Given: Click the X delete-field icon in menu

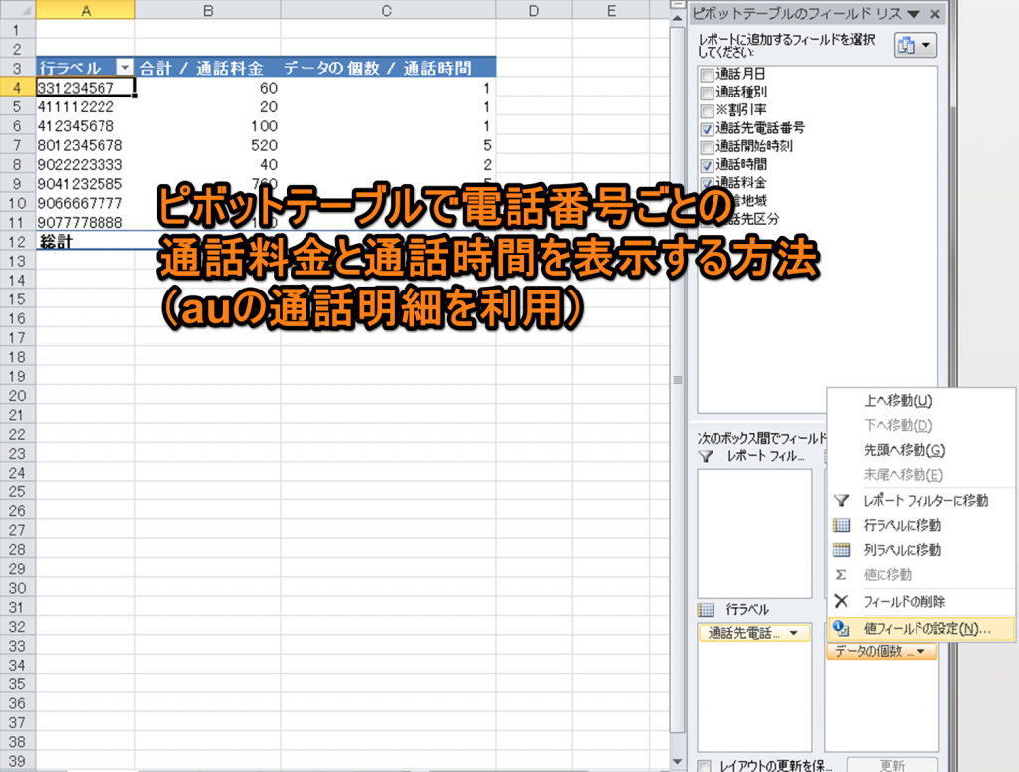Looking at the screenshot, I should pyautogui.click(x=842, y=601).
